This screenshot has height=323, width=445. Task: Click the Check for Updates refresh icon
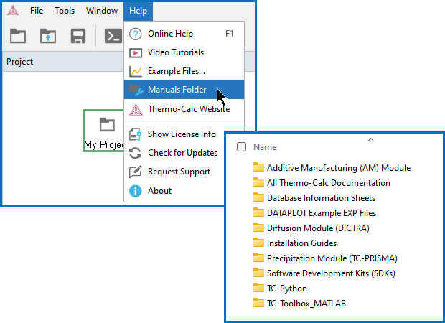(135, 153)
